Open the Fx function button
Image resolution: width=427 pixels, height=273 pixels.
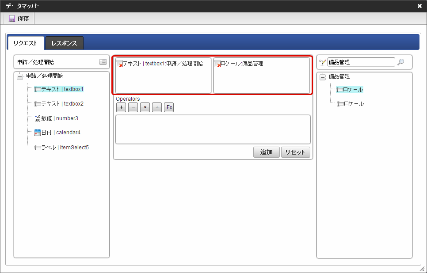169,107
